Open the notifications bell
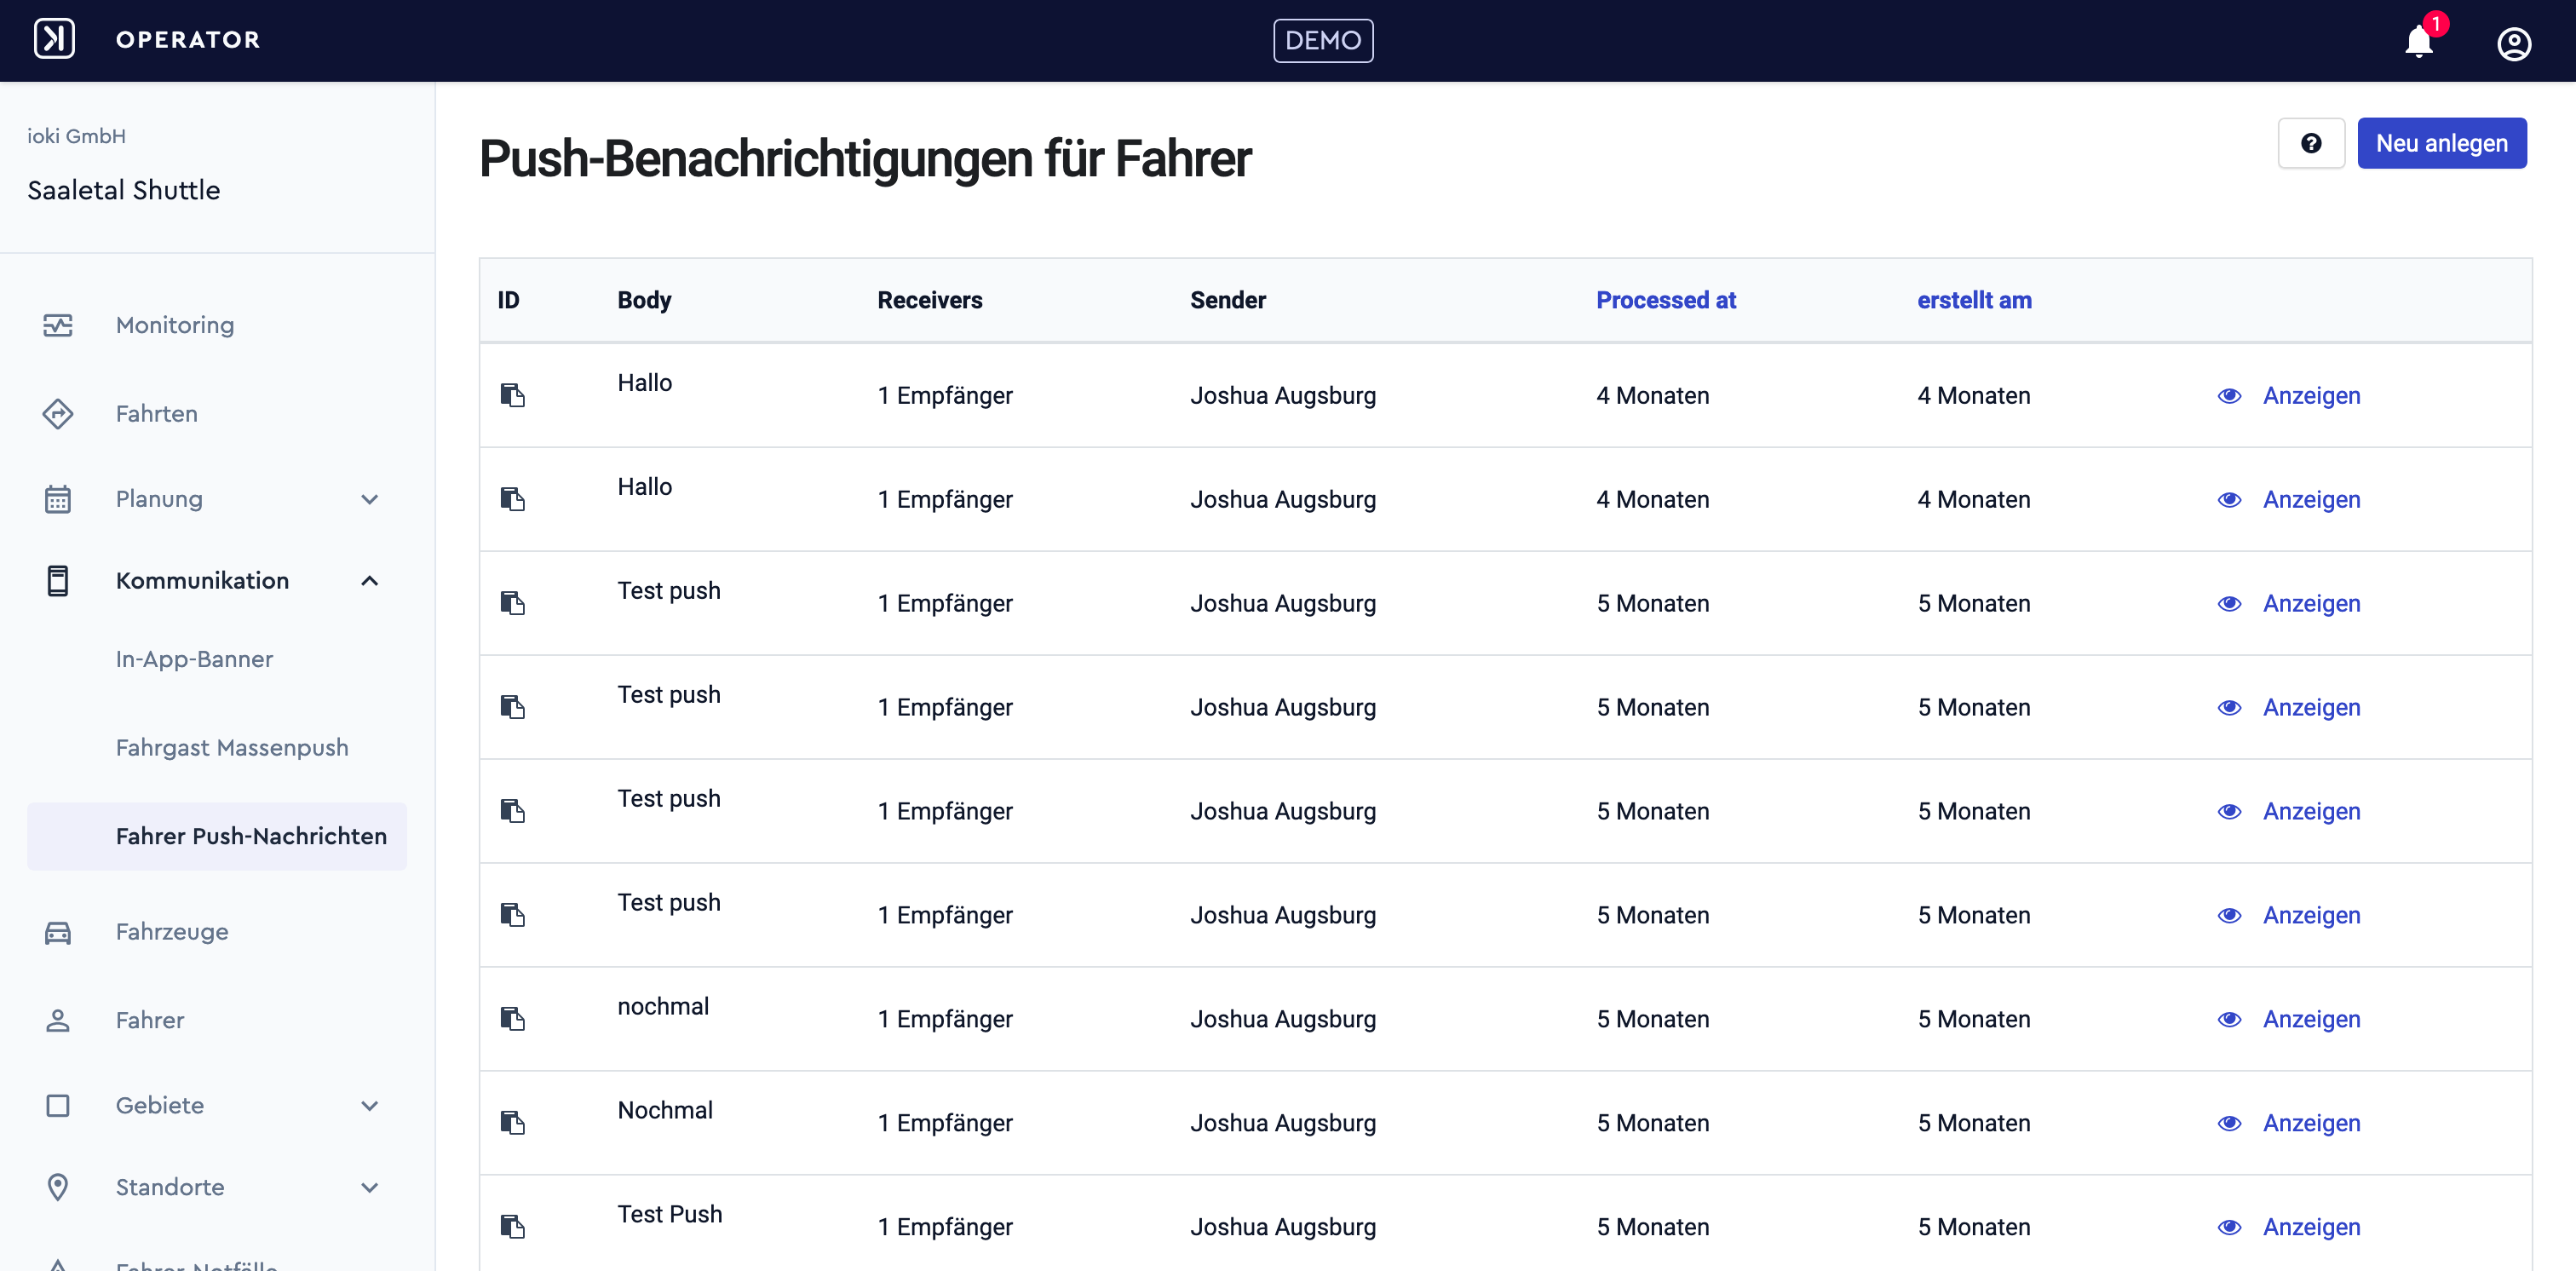The image size is (2576, 1271). [x=2419, y=41]
